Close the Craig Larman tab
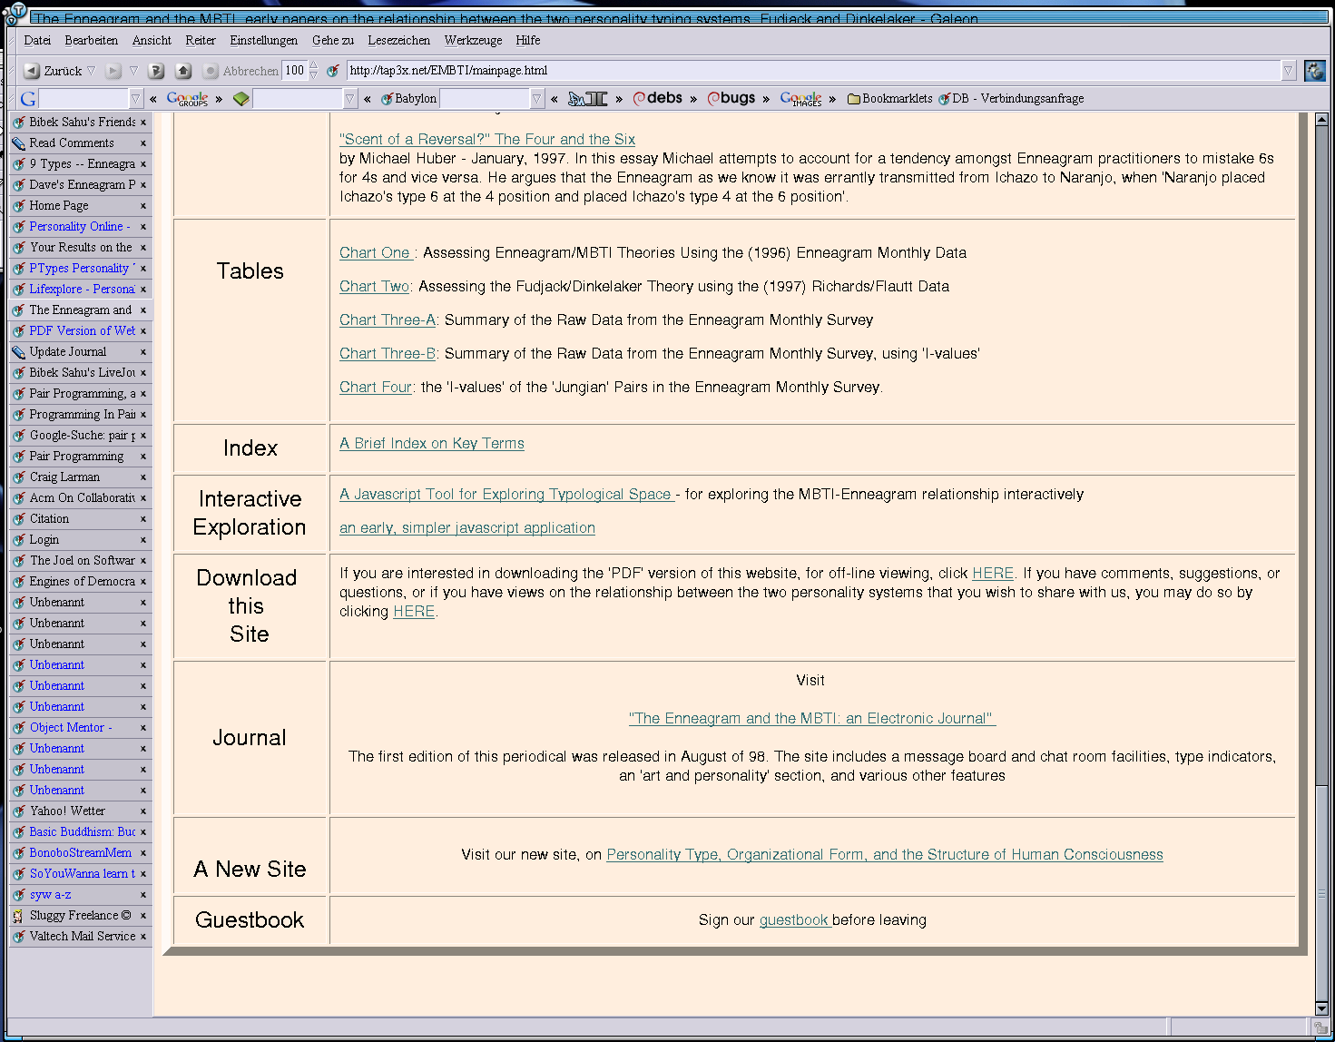Screen dimensions: 1335x1042 [x=143, y=477]
